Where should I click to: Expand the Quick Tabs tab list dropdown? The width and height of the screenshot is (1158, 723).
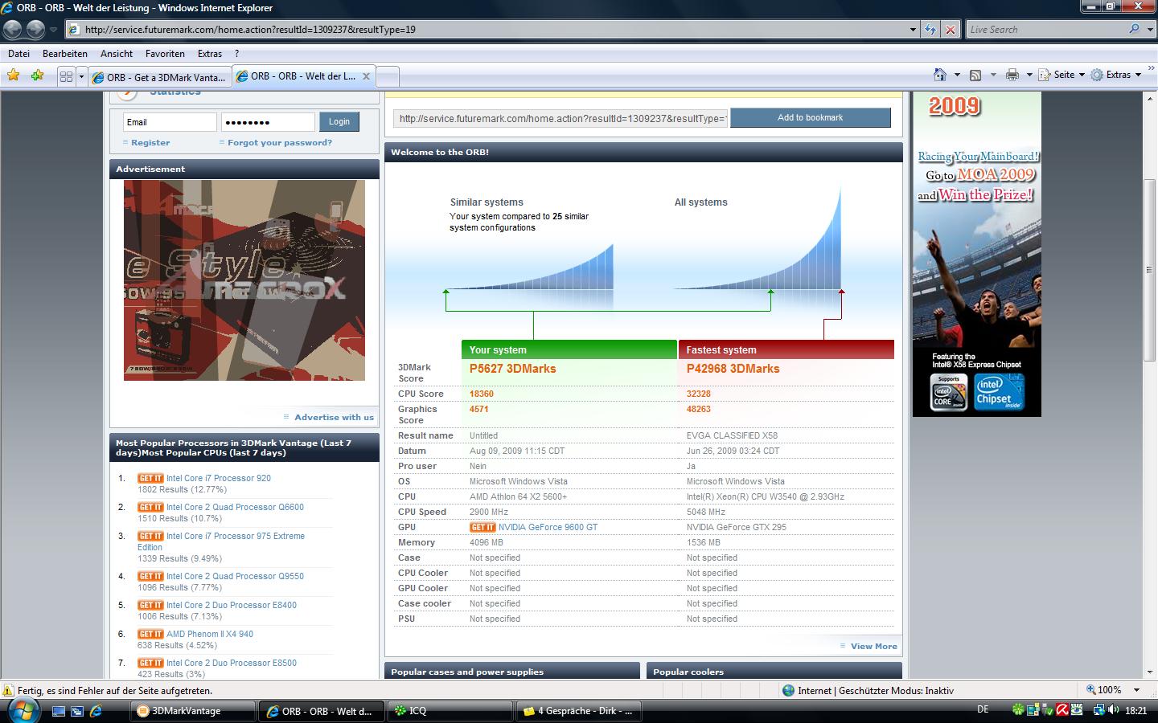pyautogui.click(x=81, y=76)
